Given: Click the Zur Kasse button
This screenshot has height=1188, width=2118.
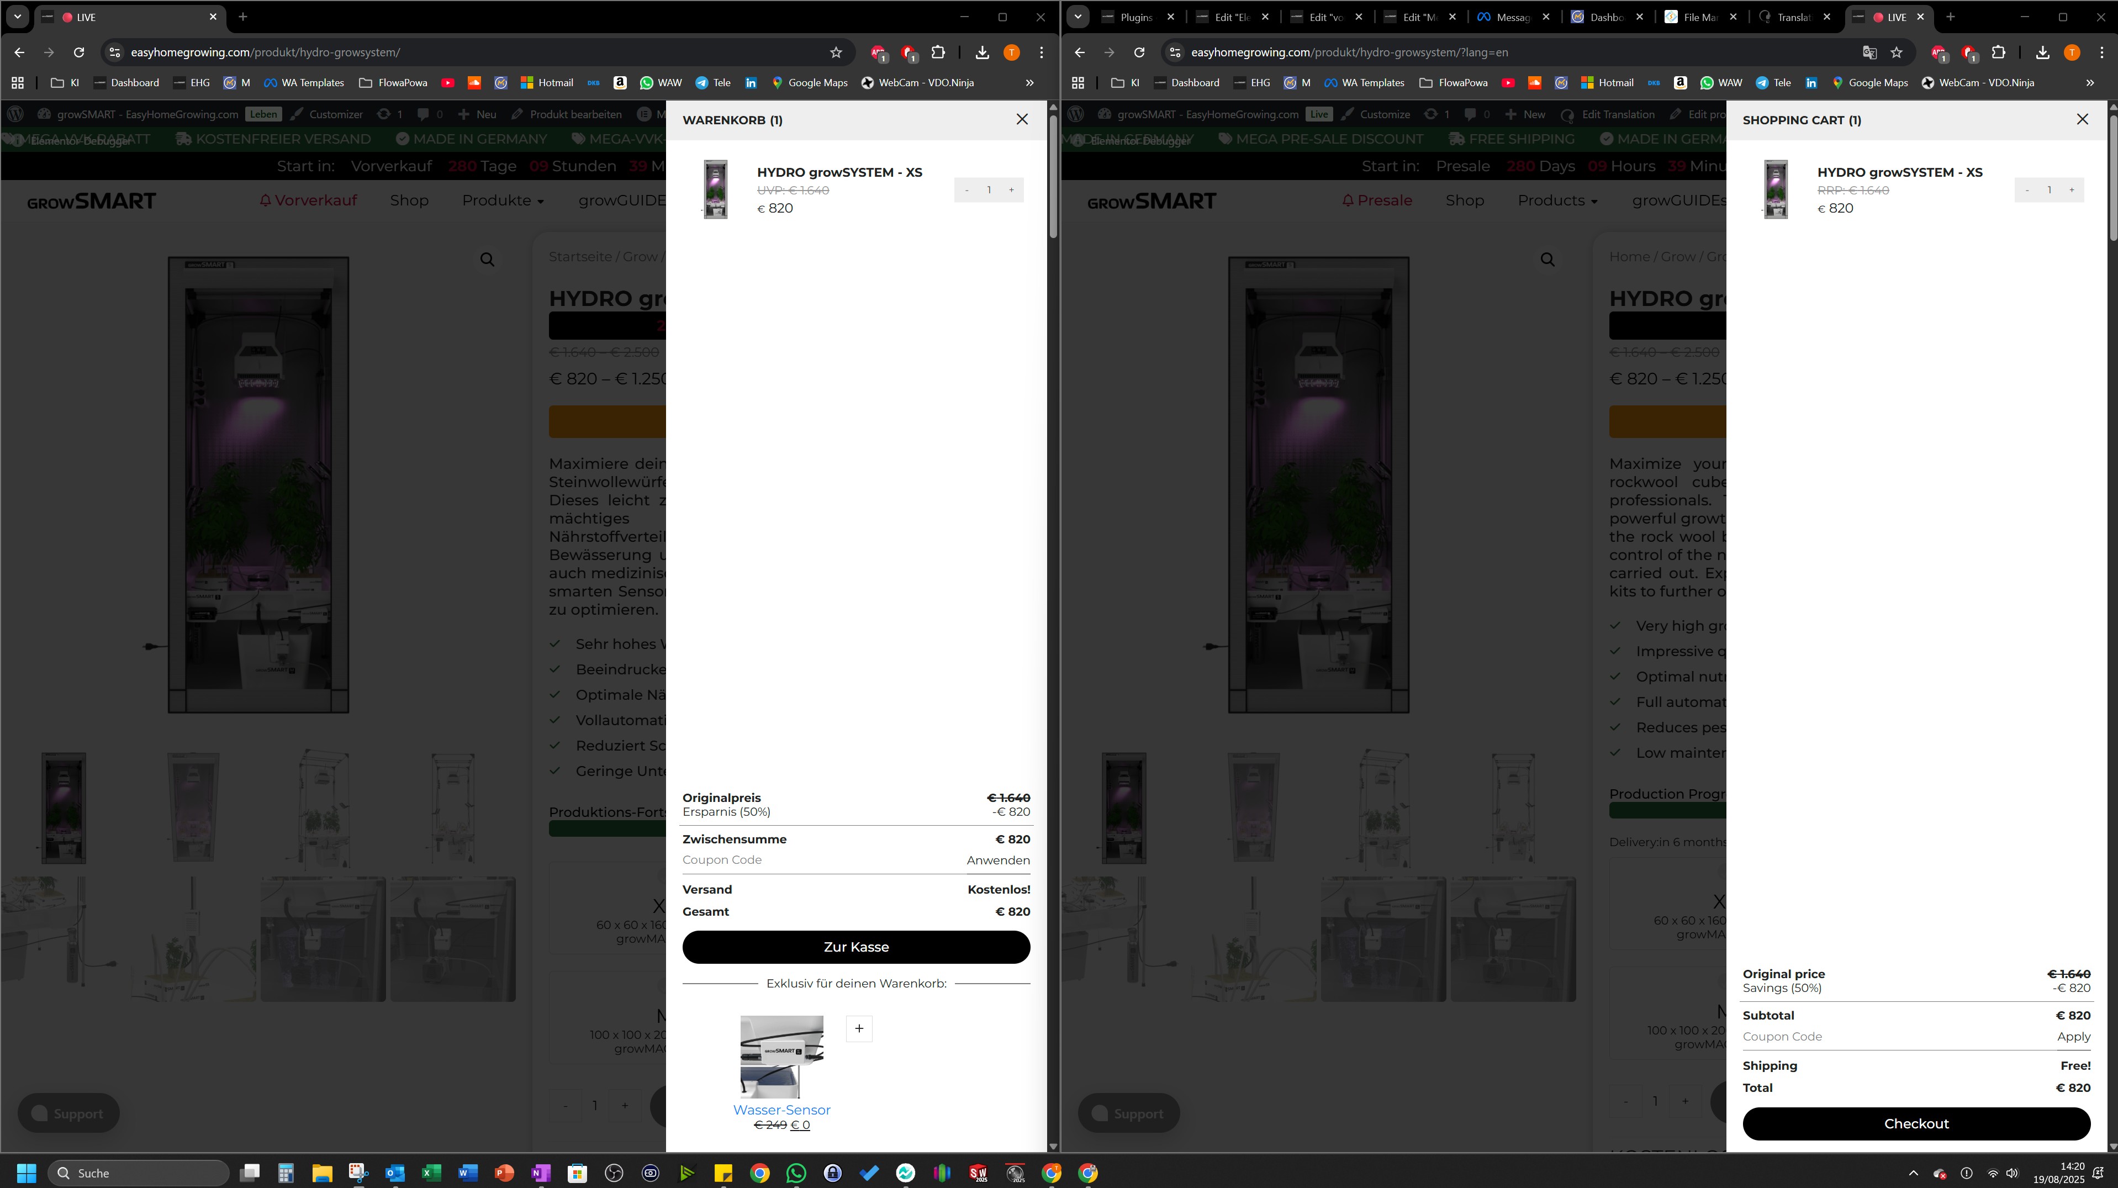Looking at the screenshot, I should tap(856, 947).
